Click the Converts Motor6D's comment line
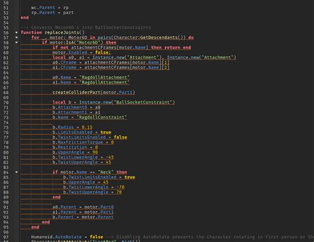 (85, 27)
